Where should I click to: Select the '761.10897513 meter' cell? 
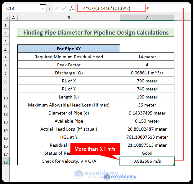(147, 137)
